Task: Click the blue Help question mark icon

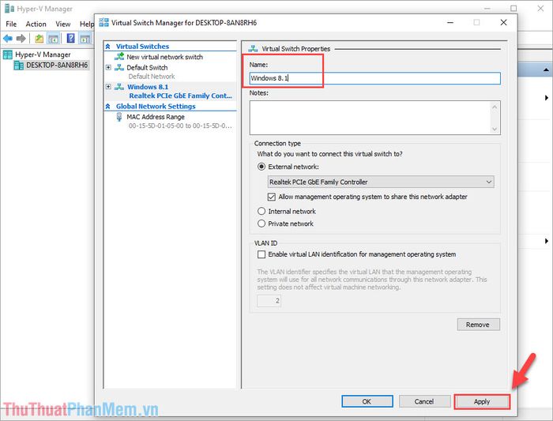Action: click(70, 38)
